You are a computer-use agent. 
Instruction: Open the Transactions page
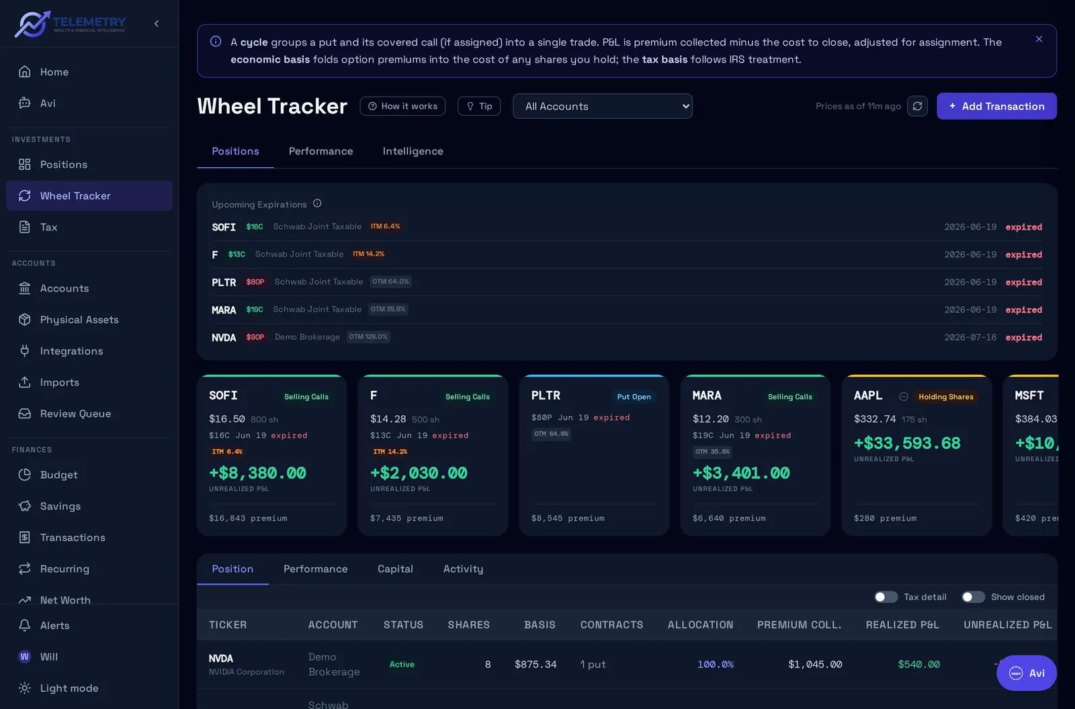click(x=89, y=537)
